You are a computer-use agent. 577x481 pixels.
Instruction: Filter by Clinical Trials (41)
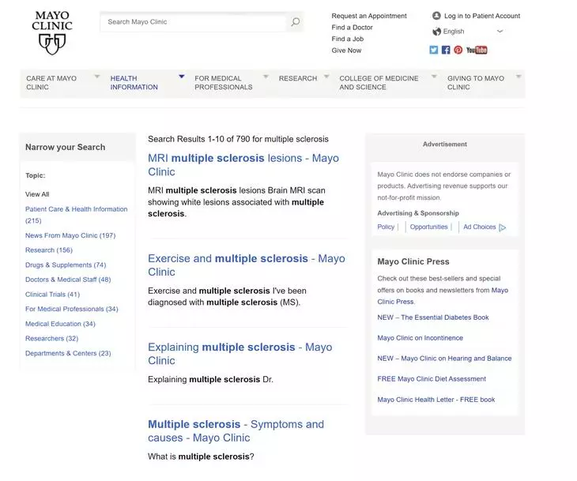pyautogui.click(x=53, y=294)
